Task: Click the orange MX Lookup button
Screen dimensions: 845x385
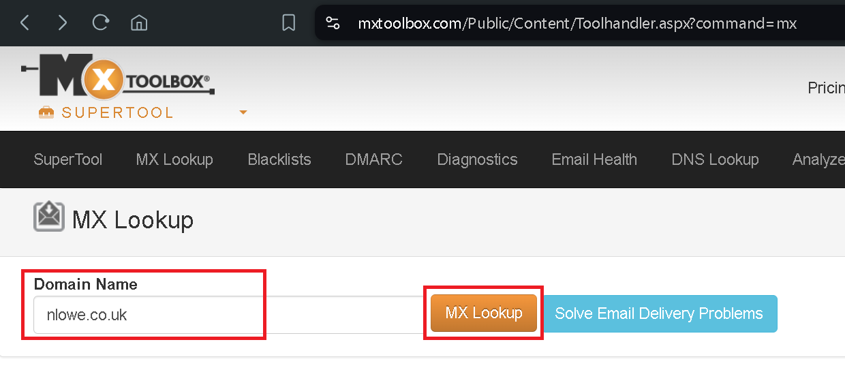Action: (x=484, y=313)
